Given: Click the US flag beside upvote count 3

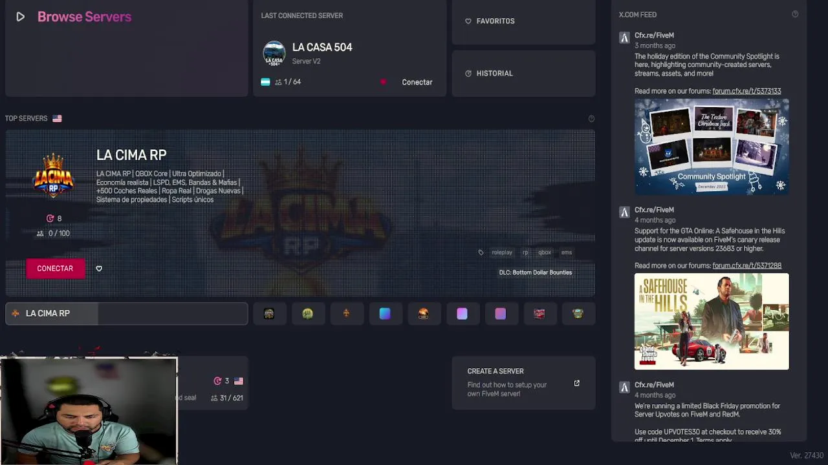Looking at the screenshot, I should pos(239,381).
